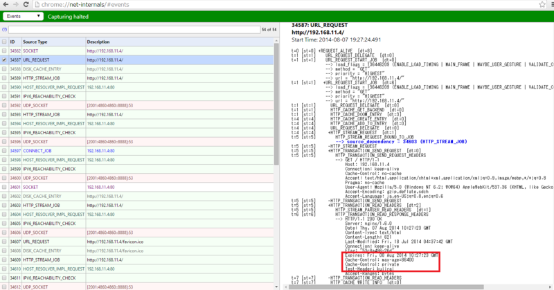Click the 54 of 54 event counter
The image size is (554, 290).
(x=269, y=30)
